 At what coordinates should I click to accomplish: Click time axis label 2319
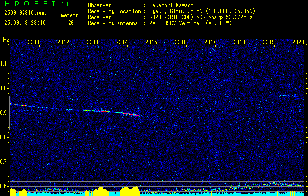click(269, 42)
